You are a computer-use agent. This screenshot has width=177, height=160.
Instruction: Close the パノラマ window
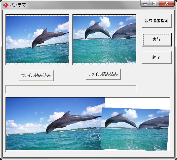point(167,4)
